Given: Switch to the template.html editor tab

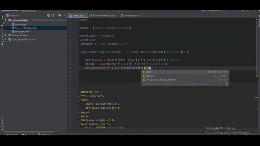Looking at the screenshot, I should [132, 15].
